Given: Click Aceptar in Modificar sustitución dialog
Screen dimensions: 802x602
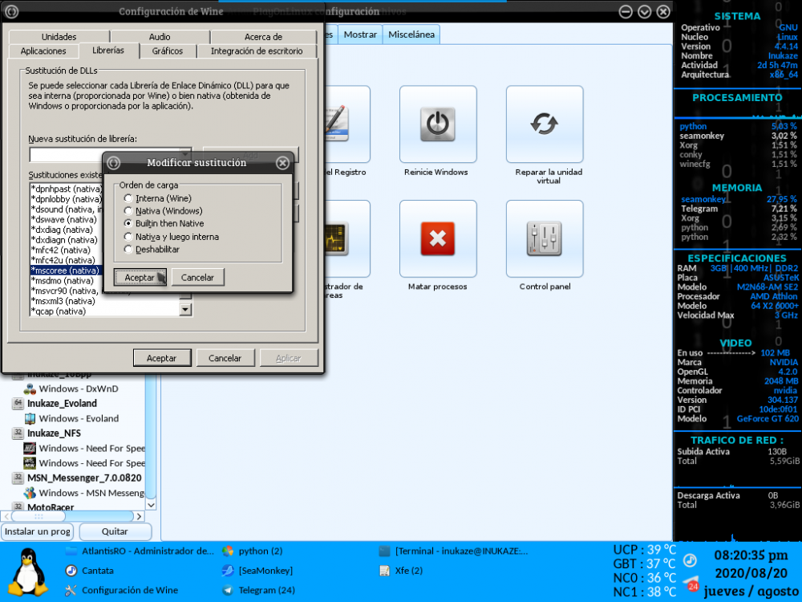Looking at the screenshot, I should (x=140, y=277).
